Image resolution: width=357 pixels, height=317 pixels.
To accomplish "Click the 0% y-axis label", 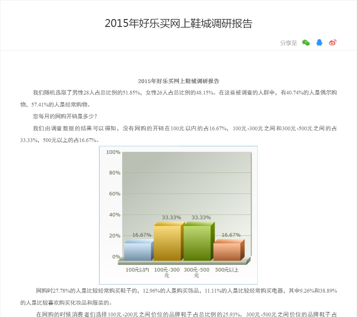I will pos(116,257).
